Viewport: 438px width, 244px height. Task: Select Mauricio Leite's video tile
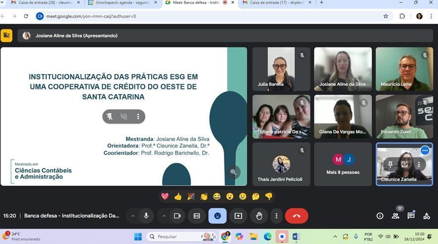click(404, 69)
